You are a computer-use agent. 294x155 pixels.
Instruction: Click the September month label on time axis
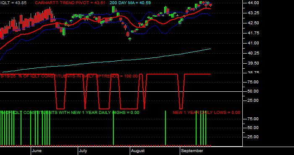pyautogui.click(x=192, y=151)
